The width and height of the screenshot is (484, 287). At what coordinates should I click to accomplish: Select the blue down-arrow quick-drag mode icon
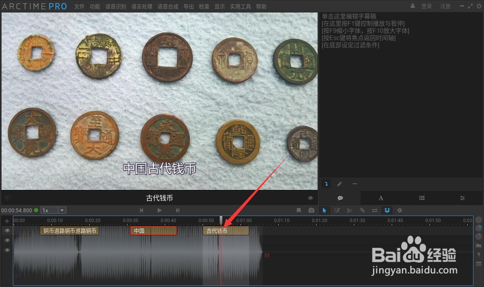(326, 184)
